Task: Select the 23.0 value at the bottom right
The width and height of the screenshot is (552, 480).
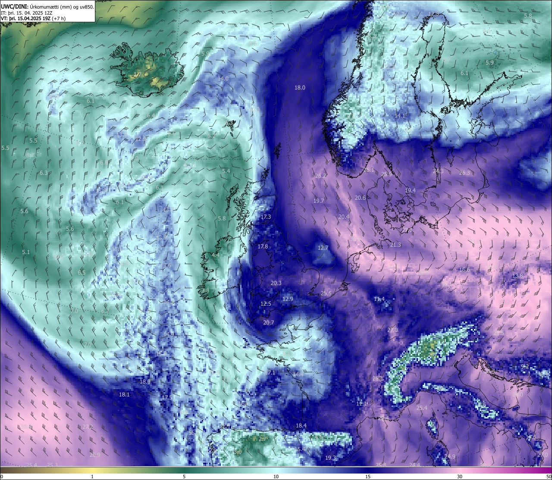Action: click(x=543, y=455)
